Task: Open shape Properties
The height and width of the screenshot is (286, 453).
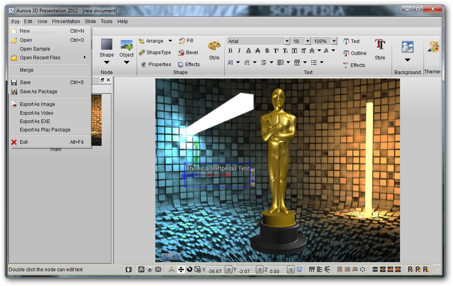Action: 156,65
